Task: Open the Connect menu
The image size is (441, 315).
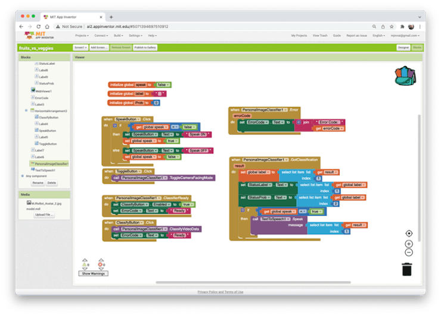Action: pyautogui.click(x=101, y=36)
